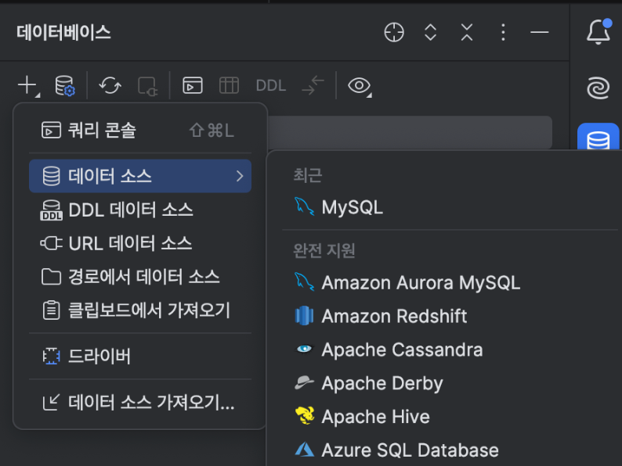Click the Refresh icon in toolbar
622x466 pixels.
(x=110, y=85)
